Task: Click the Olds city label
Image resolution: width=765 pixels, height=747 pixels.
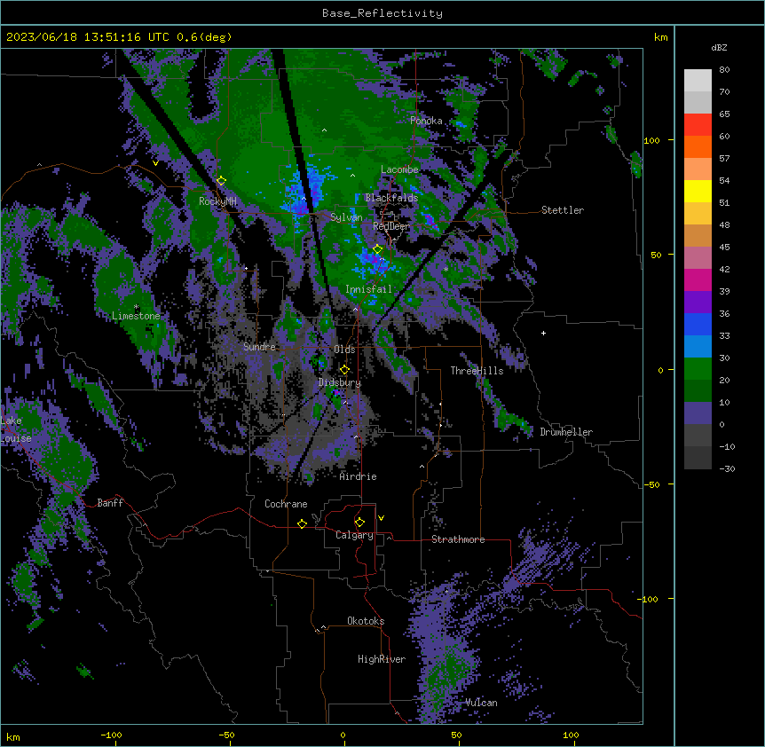Action: [x=344, y=350]
